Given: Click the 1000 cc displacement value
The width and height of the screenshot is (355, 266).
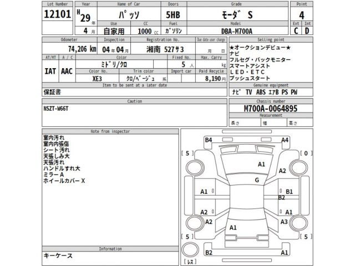Looking at the screenshot, I should click(x=148, y=31).
